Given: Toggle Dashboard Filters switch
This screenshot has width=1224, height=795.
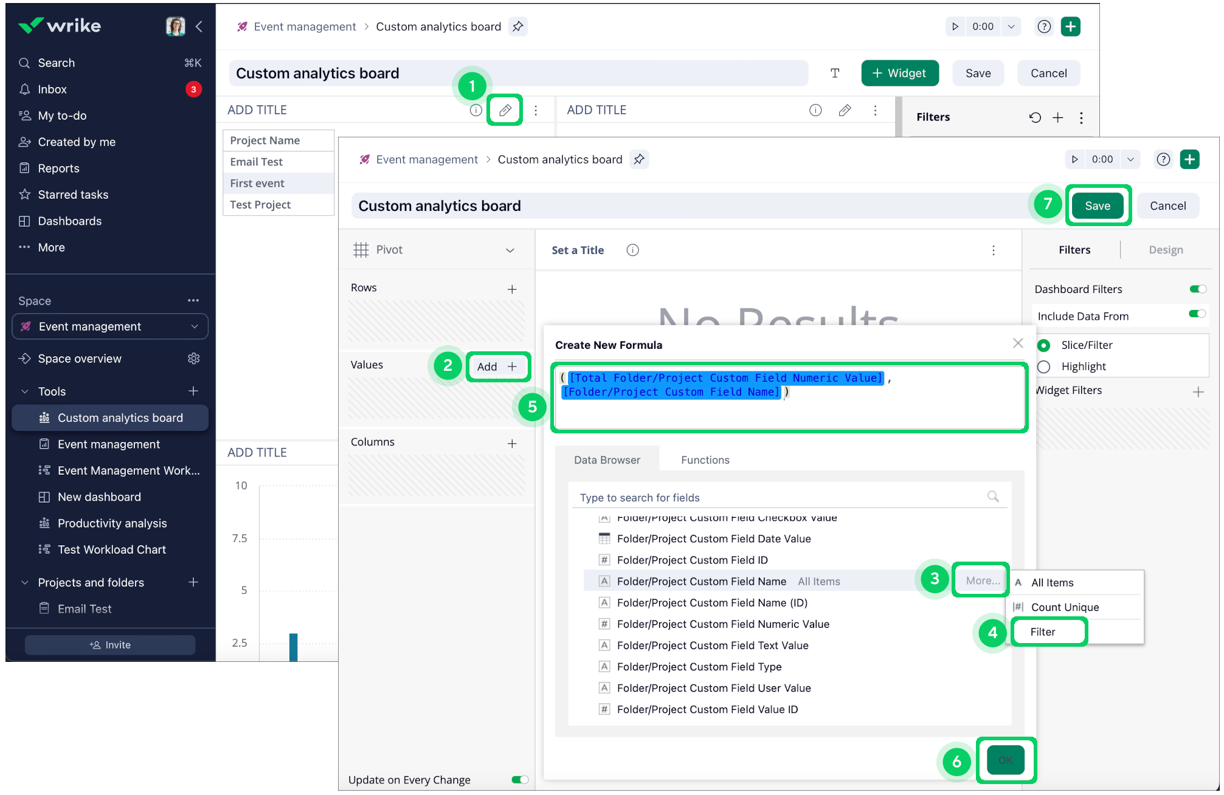Looking at the screenshot, I should click(x=1197, y=289).
